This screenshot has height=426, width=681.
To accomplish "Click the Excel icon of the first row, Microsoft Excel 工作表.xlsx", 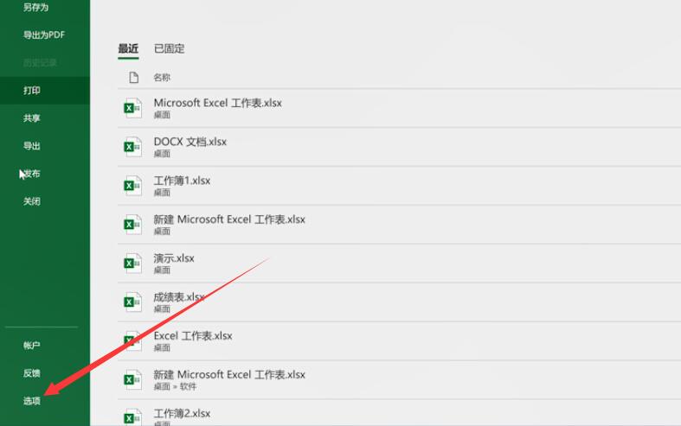I will tap(132, 108).
